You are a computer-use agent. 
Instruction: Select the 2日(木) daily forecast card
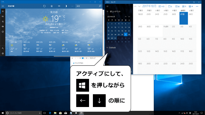92,48
